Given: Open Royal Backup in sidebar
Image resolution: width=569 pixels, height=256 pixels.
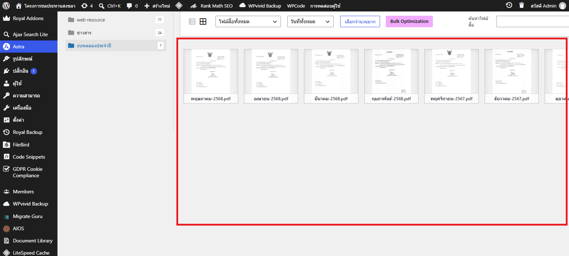Looking at the screenshot, I should pyautogui.click(x=29, y=132).
